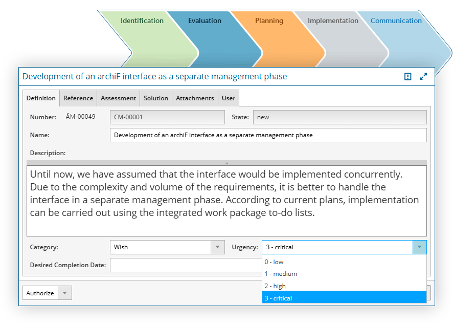This screenshot has width=453, height=325.
Task: Expand the Authorize button dropdown arrow
Action: [65, 293]
